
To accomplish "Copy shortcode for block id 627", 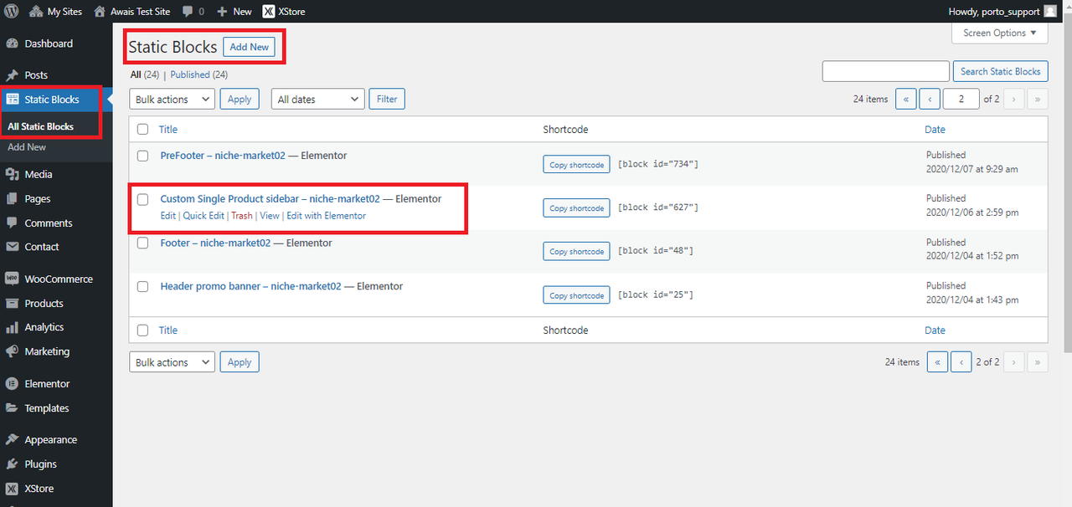I will 576,208.
